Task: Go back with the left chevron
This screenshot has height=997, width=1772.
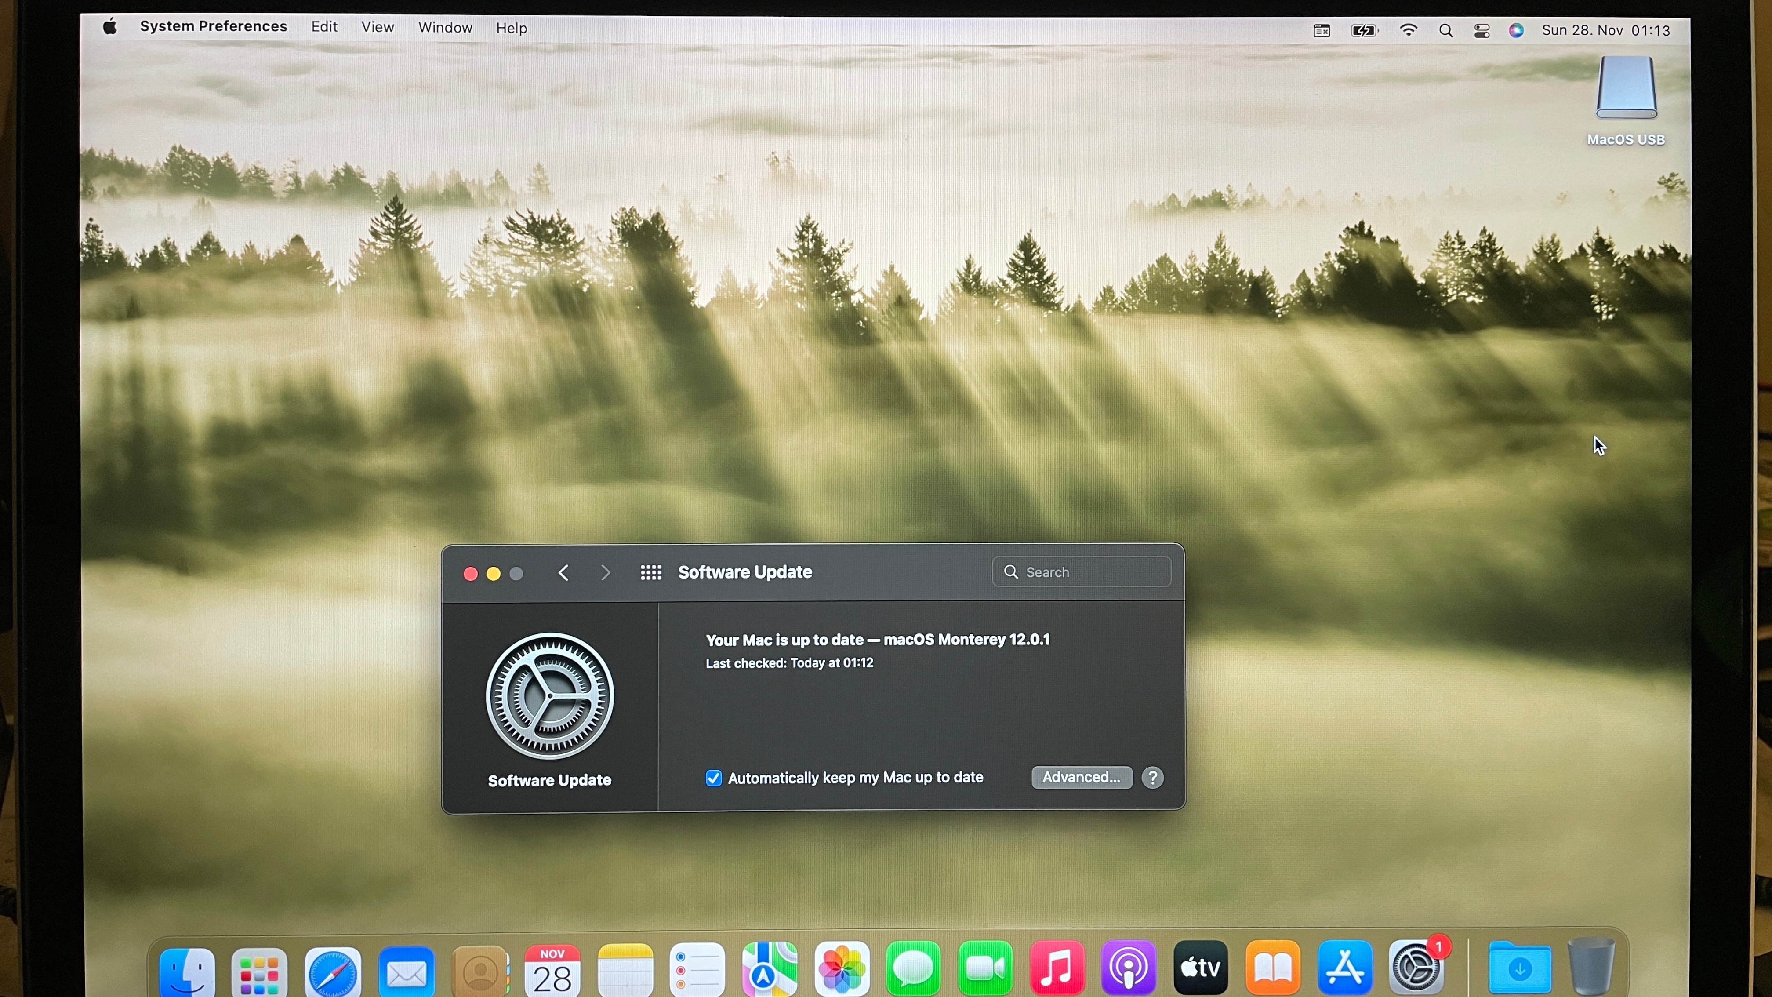Action: point(563,572)
